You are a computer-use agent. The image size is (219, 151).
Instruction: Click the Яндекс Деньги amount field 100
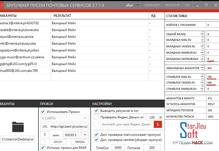152,117
